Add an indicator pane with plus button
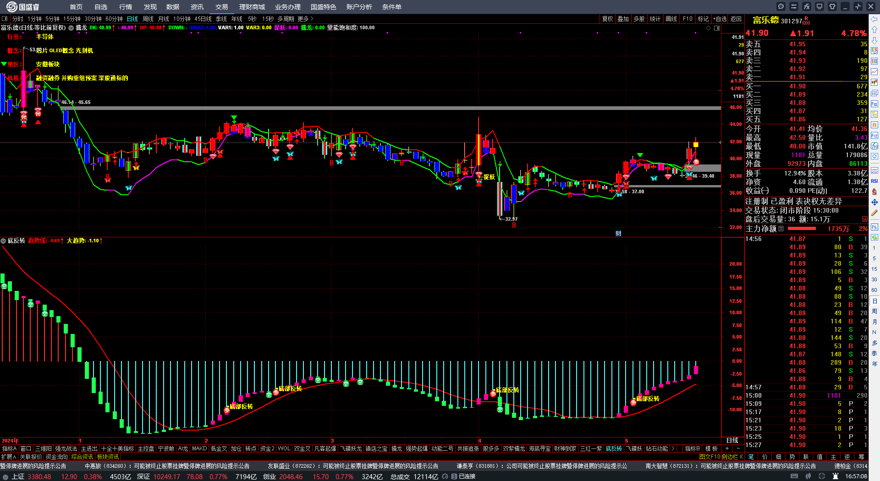The height and width of the screenshot is (481, 880). pyautogui.click(x=727, y=448)
